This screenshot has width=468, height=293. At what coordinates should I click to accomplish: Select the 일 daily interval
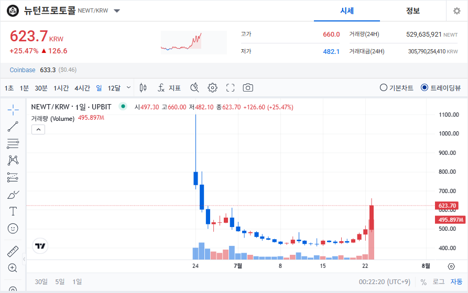click(x=99, y=88)
